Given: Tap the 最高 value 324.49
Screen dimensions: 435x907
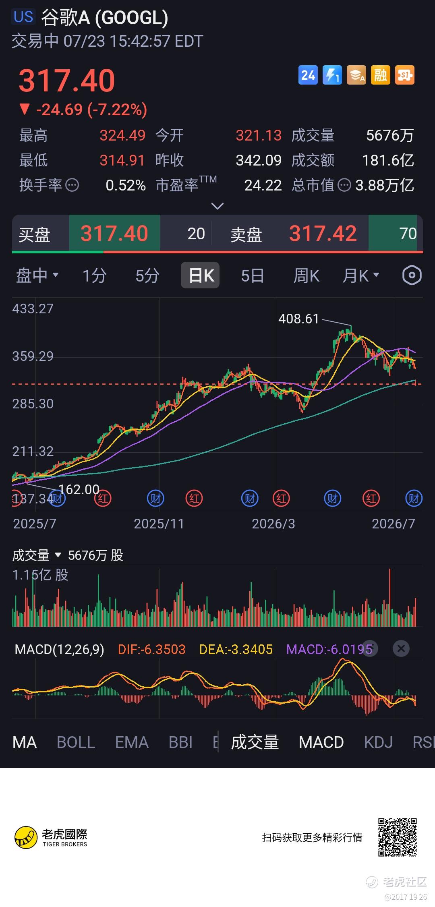Looking at the screenshot, I should point(122,136).
